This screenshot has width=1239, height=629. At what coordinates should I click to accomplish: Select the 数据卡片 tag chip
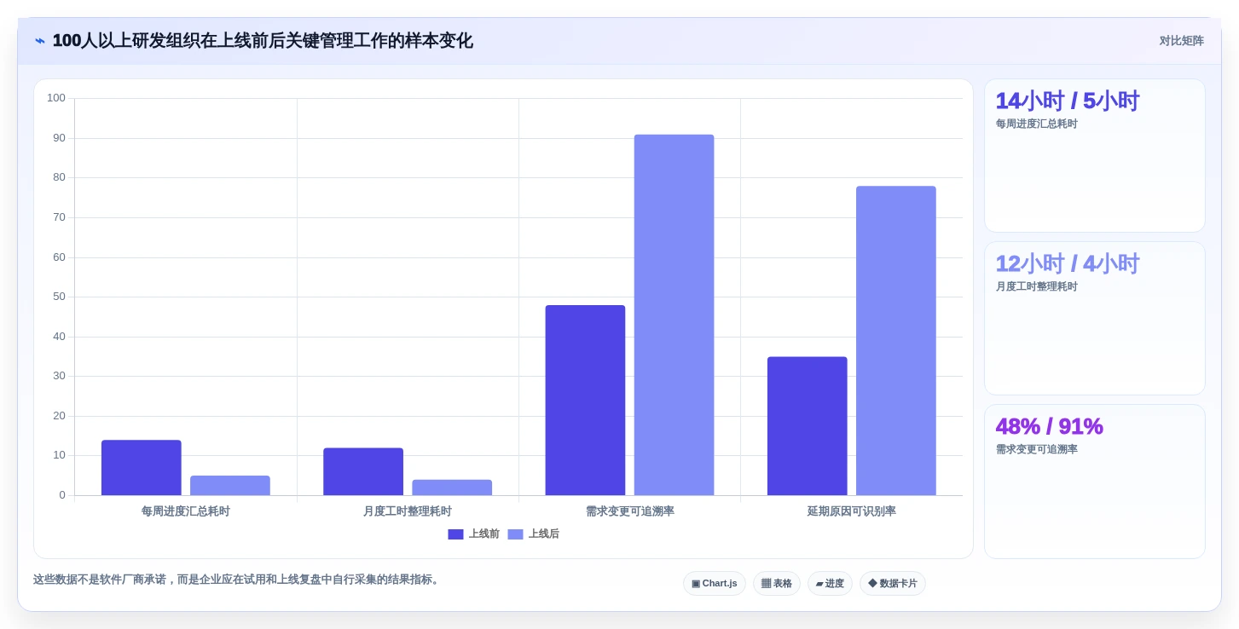(x=893, y=584)
